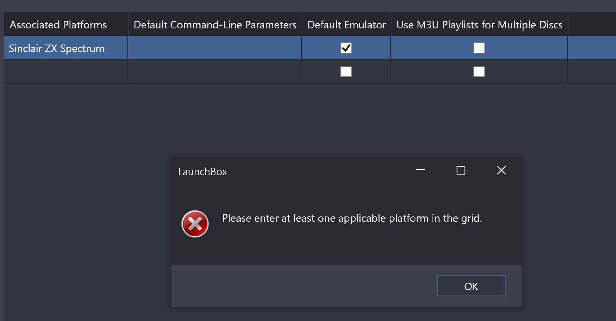Screen dimensions: 616x321
Task: Uncheck Default Emulator for Sinclair ZX Spectrum
Action: [x=346, y=48]
